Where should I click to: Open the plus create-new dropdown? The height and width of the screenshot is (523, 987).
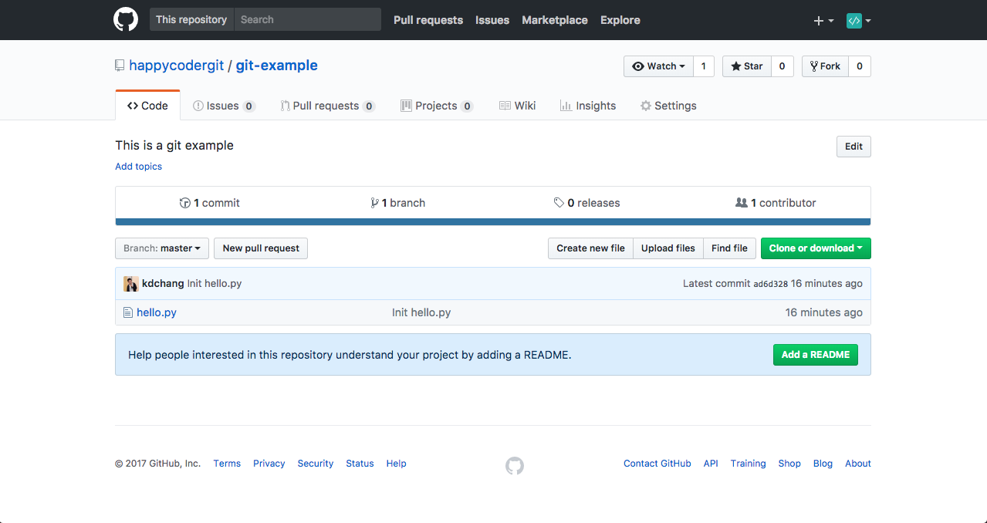pyautogui.click(x=823, y=21)
